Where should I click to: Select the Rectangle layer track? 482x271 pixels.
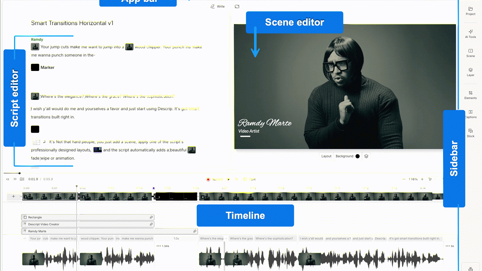coord(88,217)
